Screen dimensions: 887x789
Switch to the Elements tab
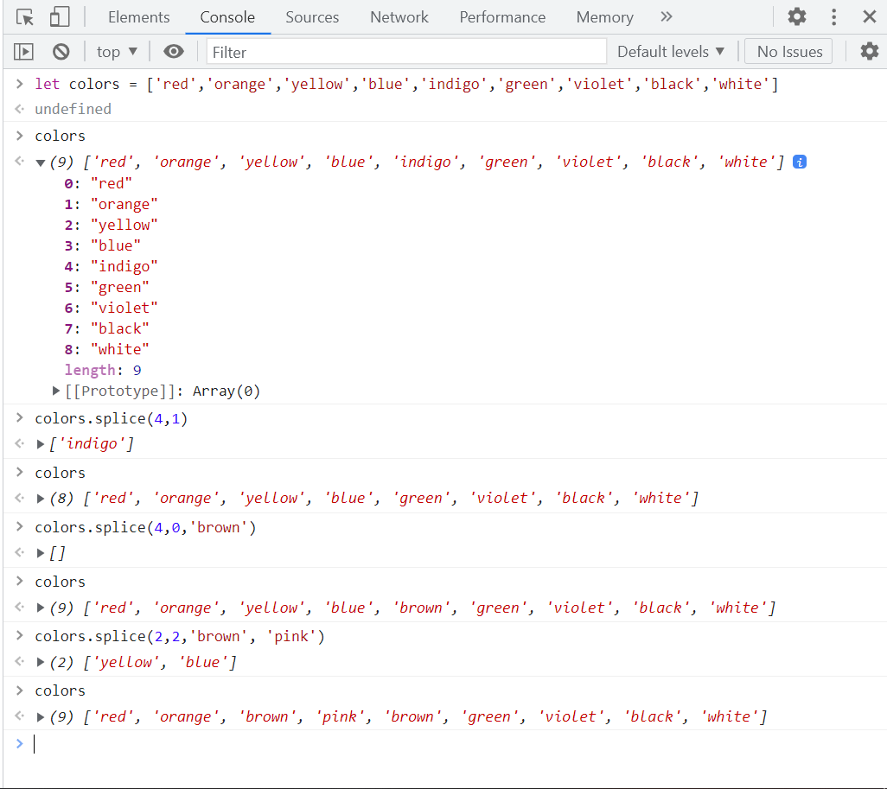tap(138, 17)
